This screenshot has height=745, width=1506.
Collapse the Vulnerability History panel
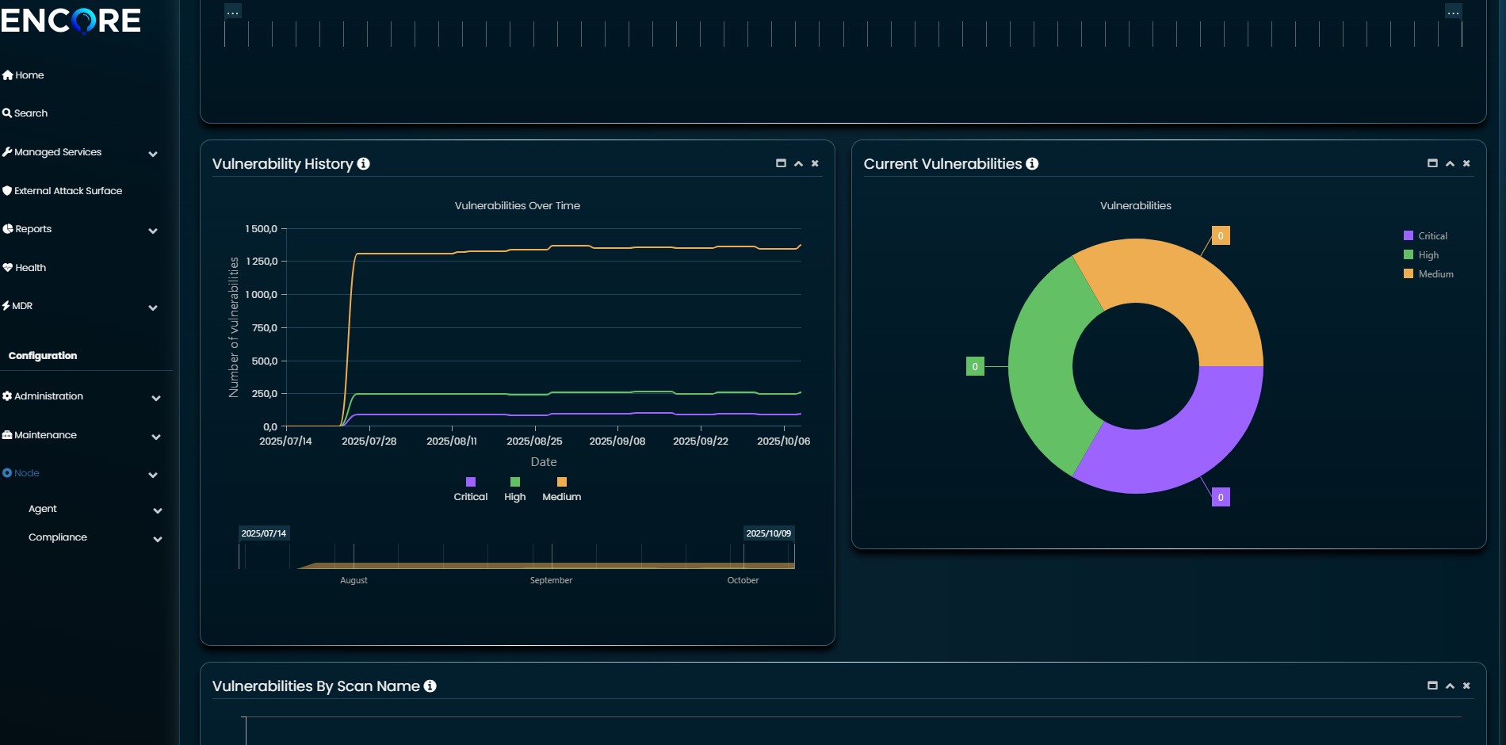(798, 163)
